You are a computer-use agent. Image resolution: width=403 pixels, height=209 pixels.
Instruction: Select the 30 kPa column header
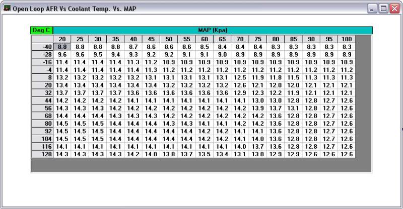(98, 39)
